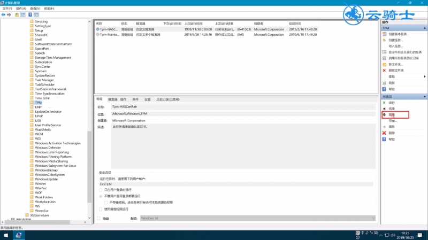
Task: Toggle checkbox 使用最高权限运行
Action: pos(101,209)
